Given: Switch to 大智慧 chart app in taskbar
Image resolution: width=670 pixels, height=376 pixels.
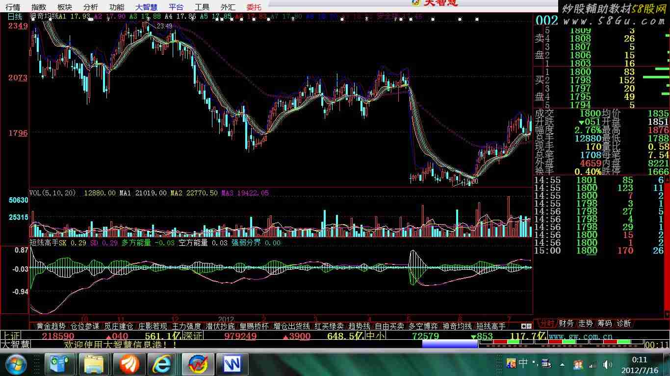Looking at the screenshot, I should [x=198, y=364].
